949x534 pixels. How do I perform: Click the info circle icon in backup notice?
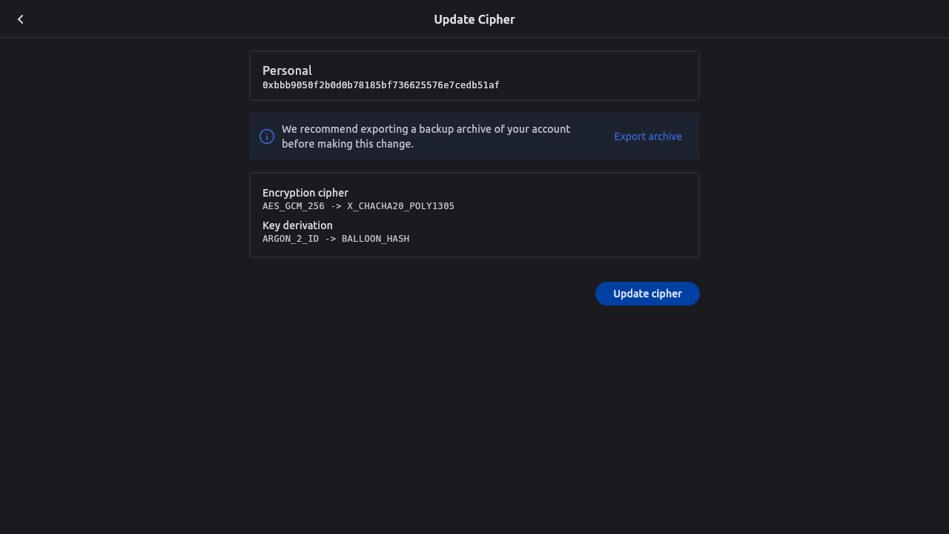coord(267,136)
